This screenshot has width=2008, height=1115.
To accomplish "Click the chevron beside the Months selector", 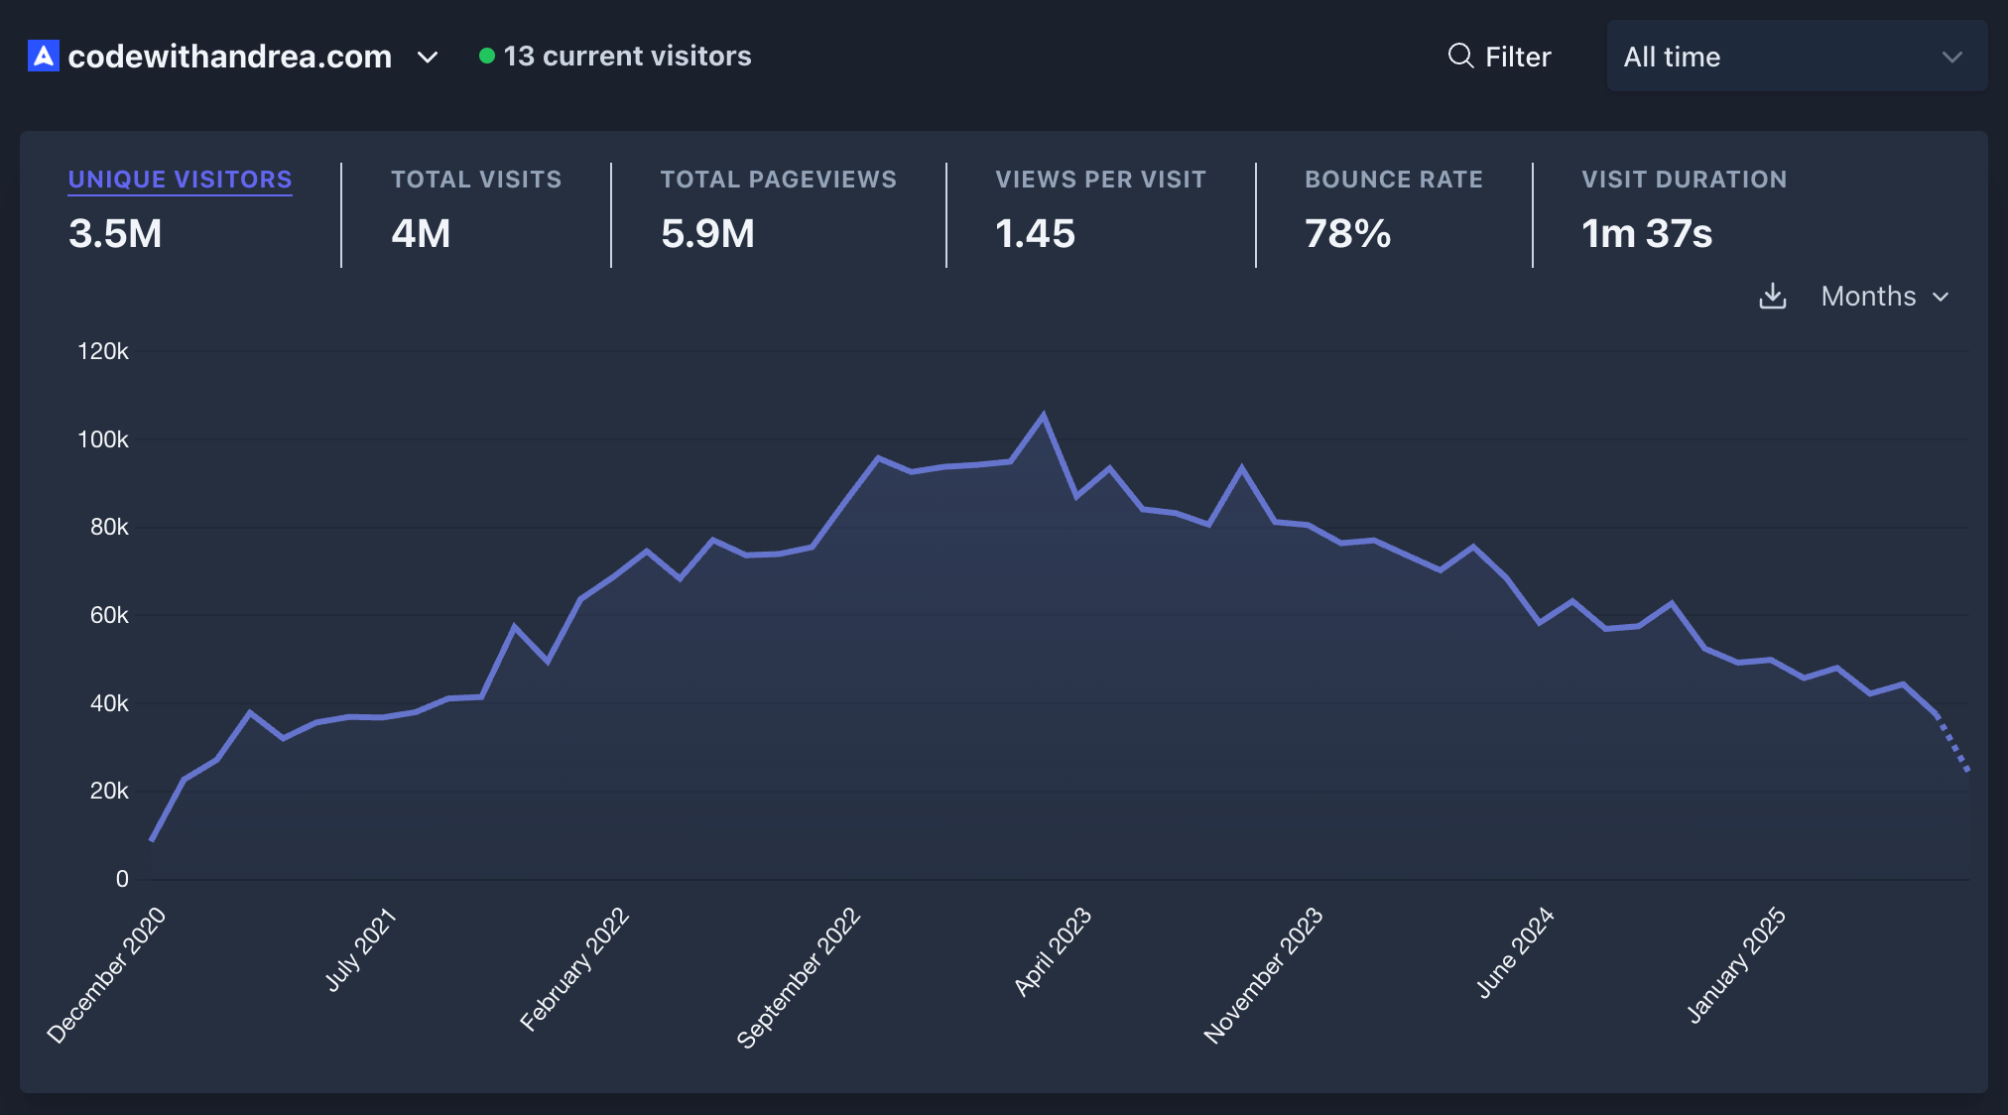I will click(x=1942, y=296).
